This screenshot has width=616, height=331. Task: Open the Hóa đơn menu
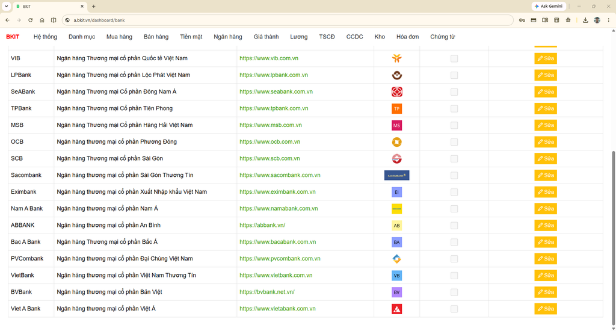(x=407, y=37)
